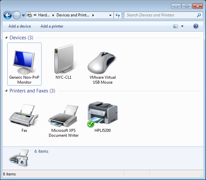Click the Devices and Print... breadcrumb segment
This screenshot has height=180, width=206.
pos(73,15)
